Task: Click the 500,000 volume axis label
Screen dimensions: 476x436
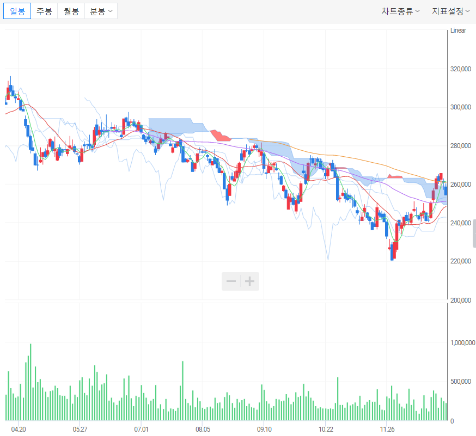Action: click(461, 382)
